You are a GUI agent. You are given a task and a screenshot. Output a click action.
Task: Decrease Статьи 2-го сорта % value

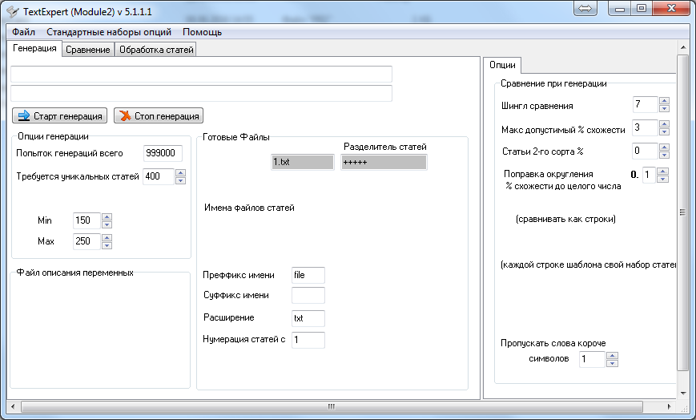click(665, 155)
